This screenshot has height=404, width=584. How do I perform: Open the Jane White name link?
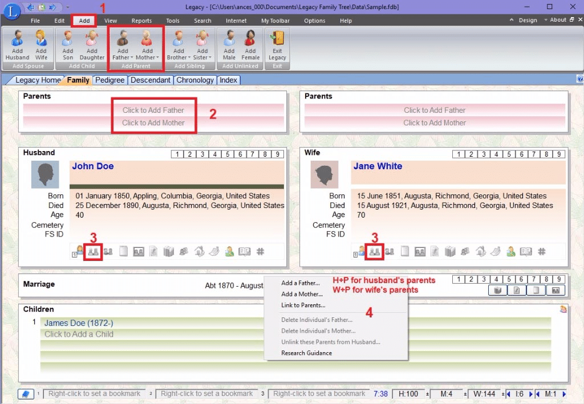tap(378, 166)
